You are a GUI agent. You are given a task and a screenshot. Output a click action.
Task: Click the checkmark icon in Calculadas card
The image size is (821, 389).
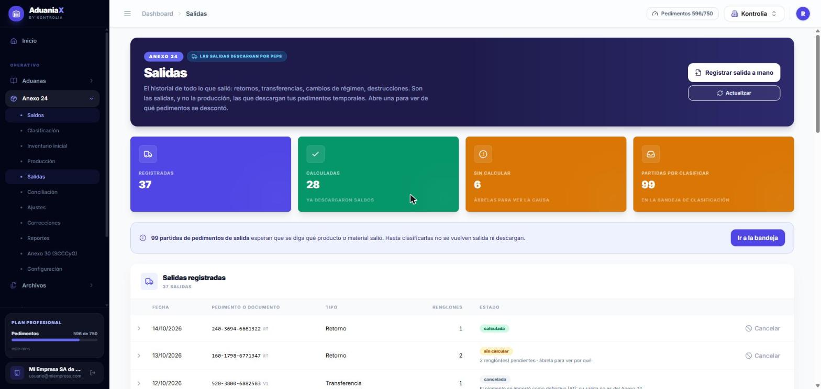[315, 154]
